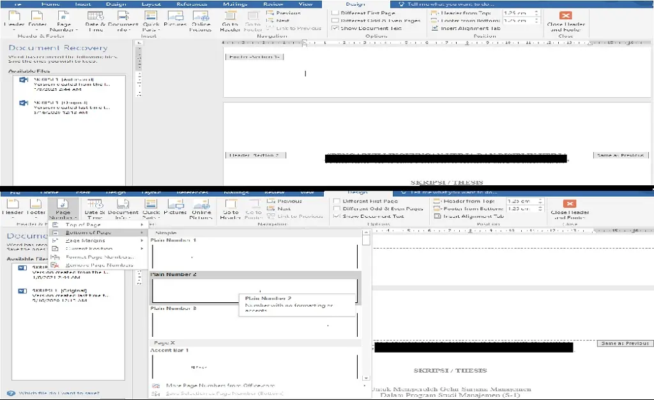Open Layout tab in upper window
Screen dimensions: 654x400
click(151, 4)
